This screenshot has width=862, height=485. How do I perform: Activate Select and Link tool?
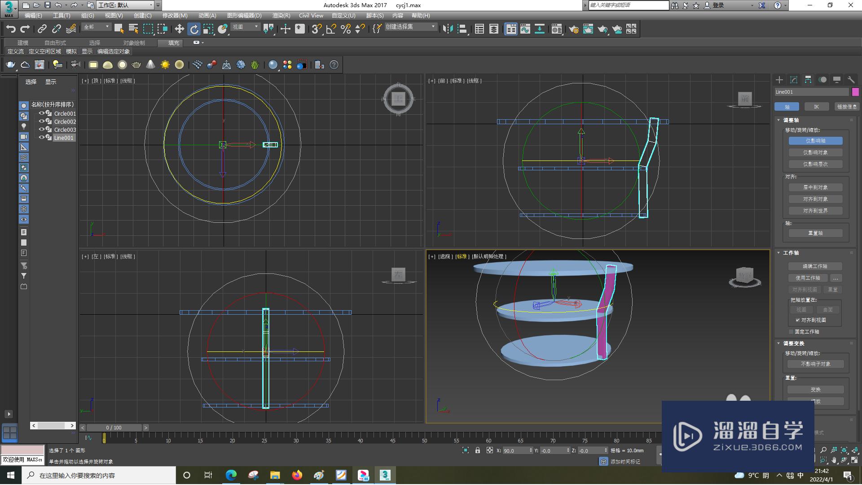tap(42, 29)
